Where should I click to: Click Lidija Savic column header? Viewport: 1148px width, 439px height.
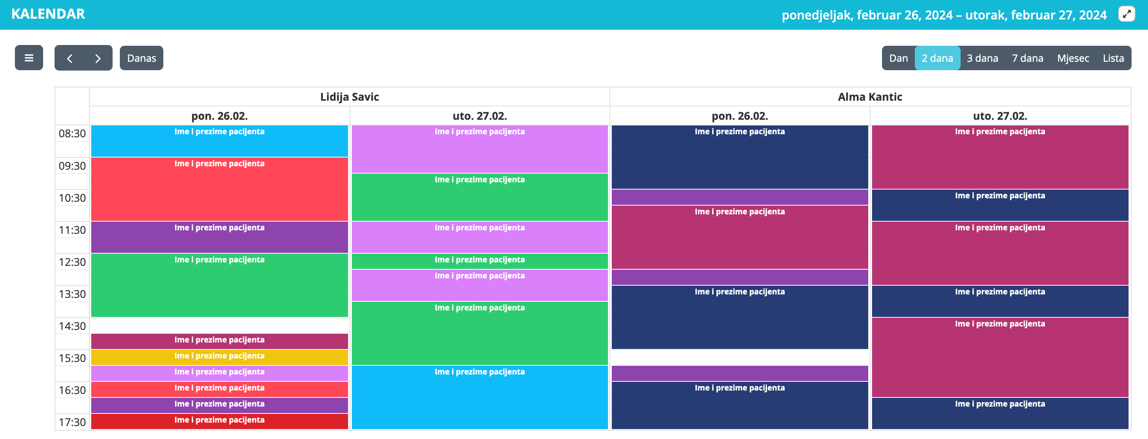pos(349,96)
